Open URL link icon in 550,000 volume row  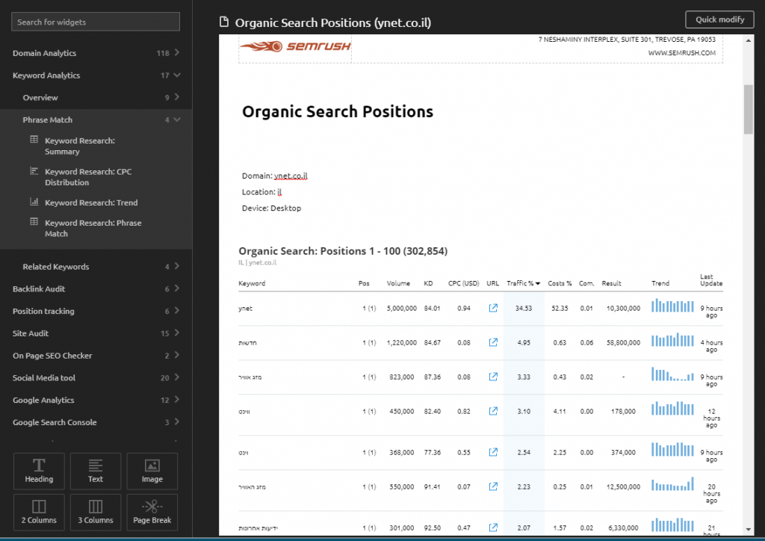click(x=493, y=486)
